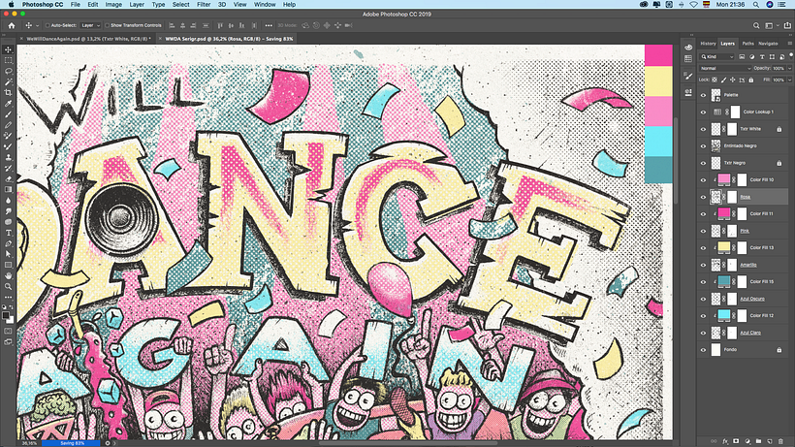Toggle visibility of Fondo layer
This screenshot has width=795, height=447.
(704, 348)
